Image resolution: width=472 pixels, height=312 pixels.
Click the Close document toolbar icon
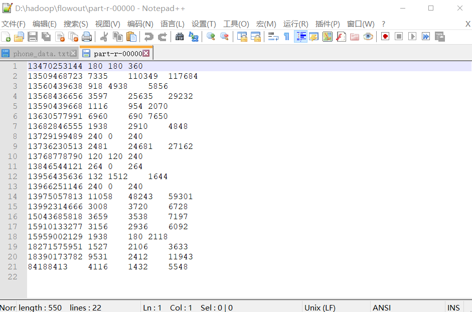click(x=60, y=37)
